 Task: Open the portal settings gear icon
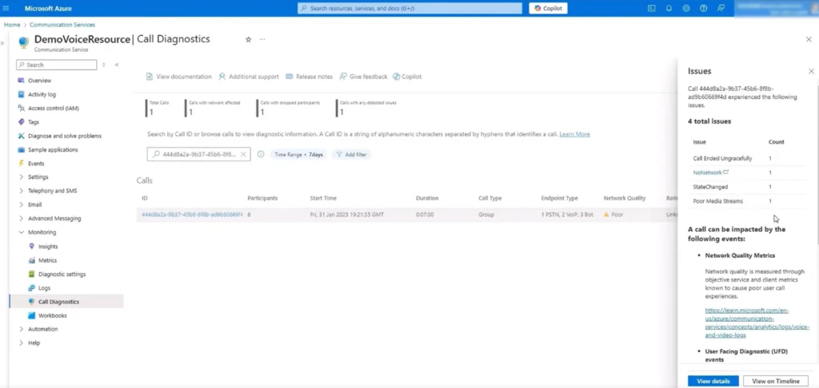click(x=686, y=8)
